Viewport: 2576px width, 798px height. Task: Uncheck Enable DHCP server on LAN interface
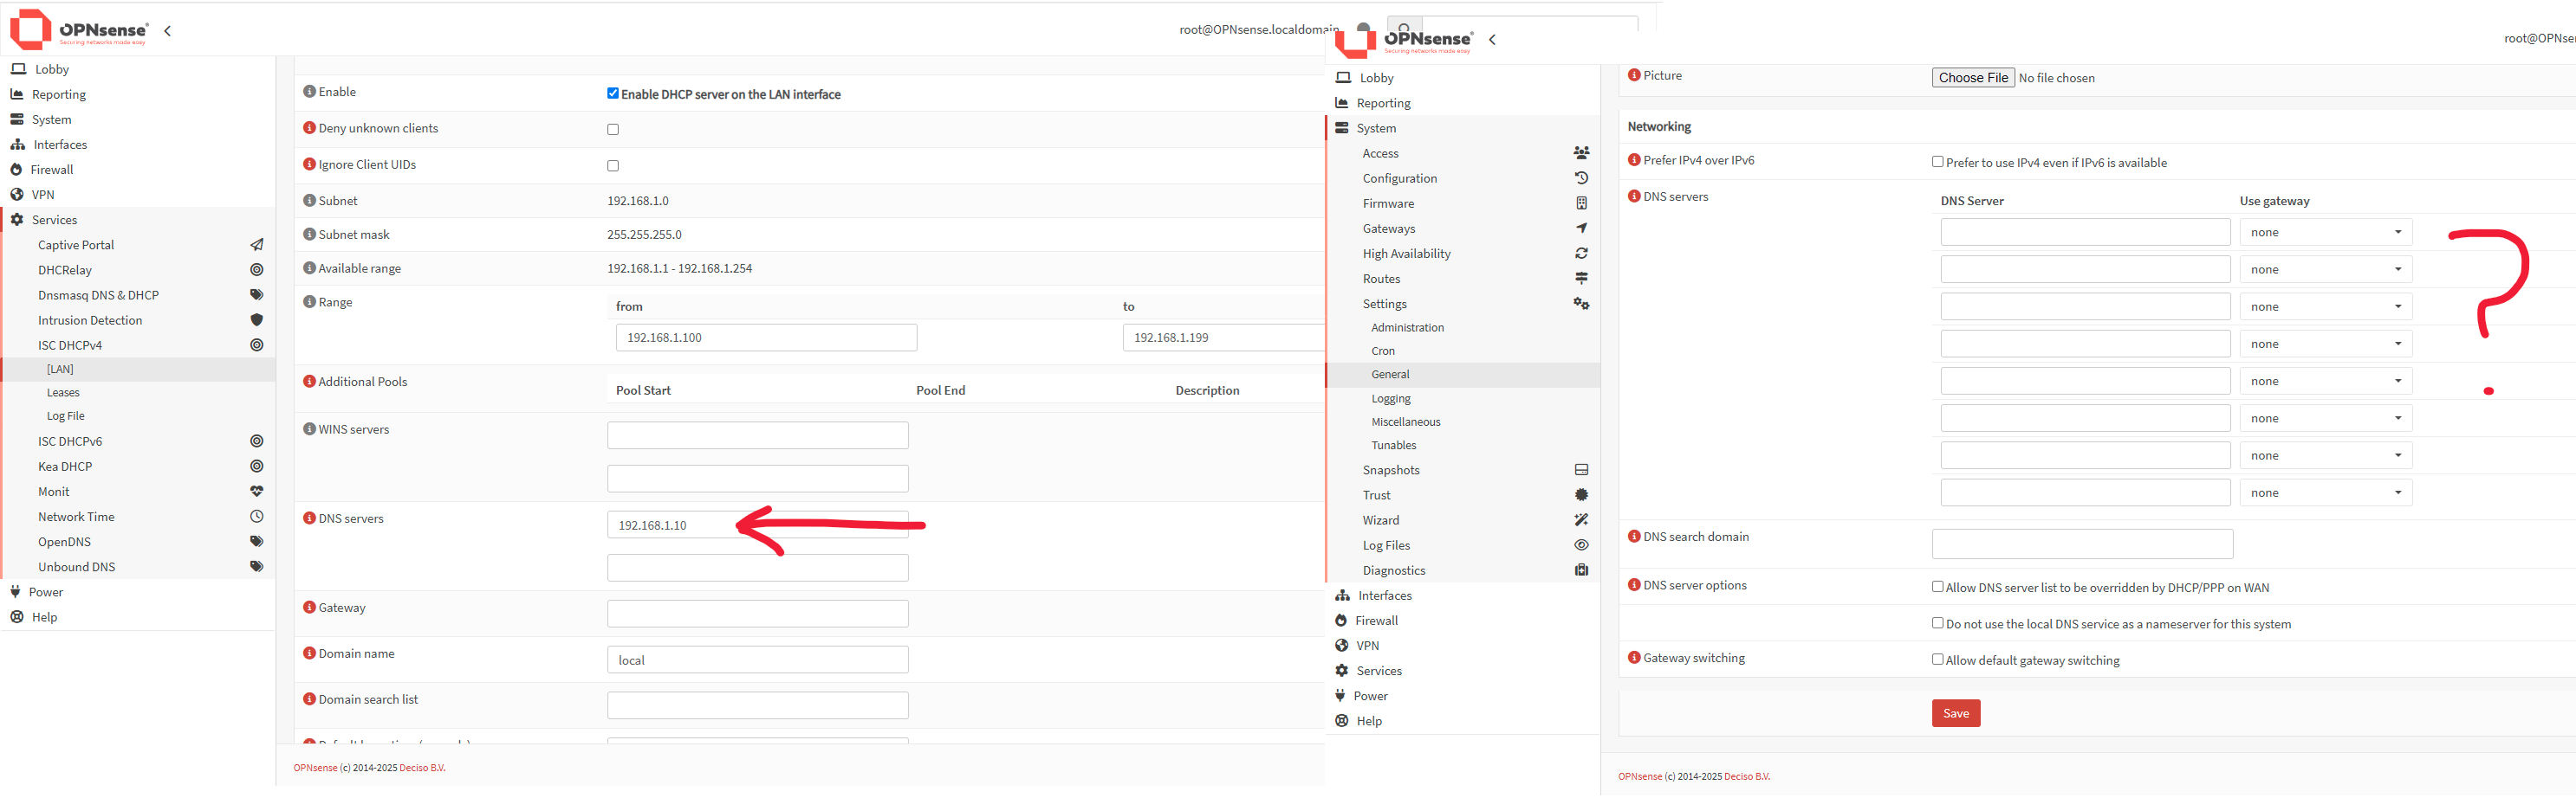[x=613, y=93]
